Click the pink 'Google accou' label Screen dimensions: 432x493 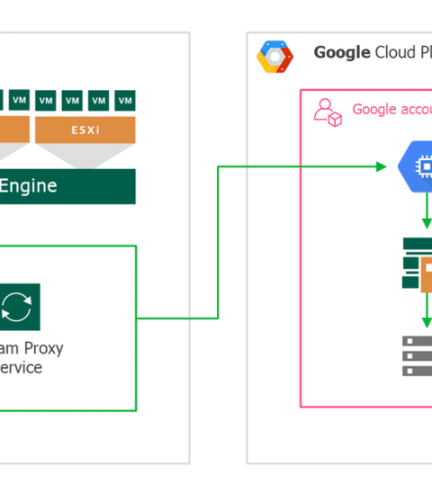[392, 110]
